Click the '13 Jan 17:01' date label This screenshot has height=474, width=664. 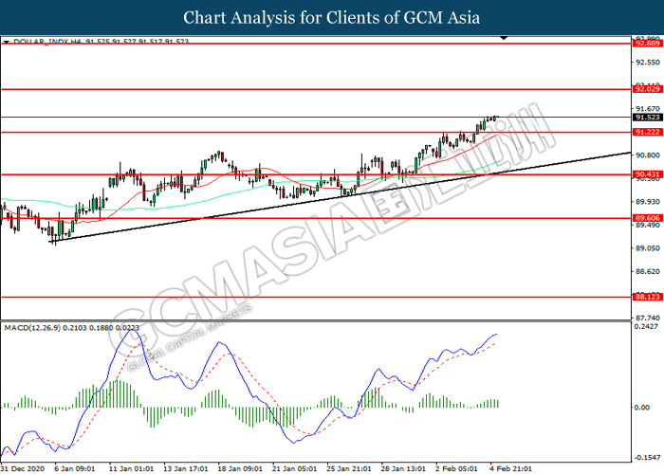point(186,468)
